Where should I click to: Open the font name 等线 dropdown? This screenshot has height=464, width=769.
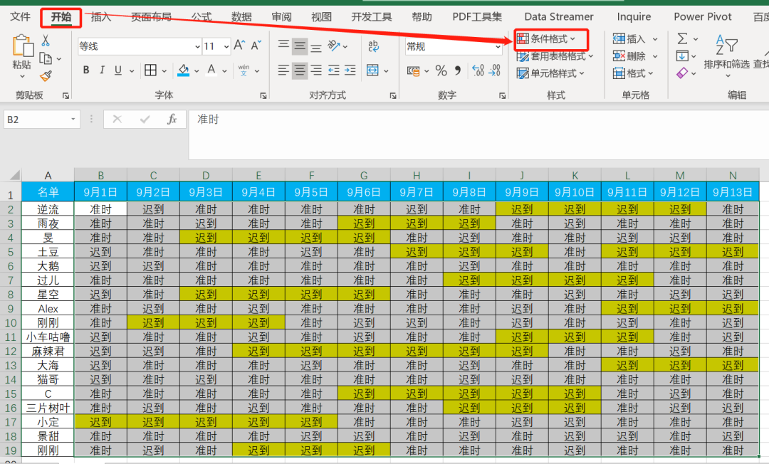197,46
